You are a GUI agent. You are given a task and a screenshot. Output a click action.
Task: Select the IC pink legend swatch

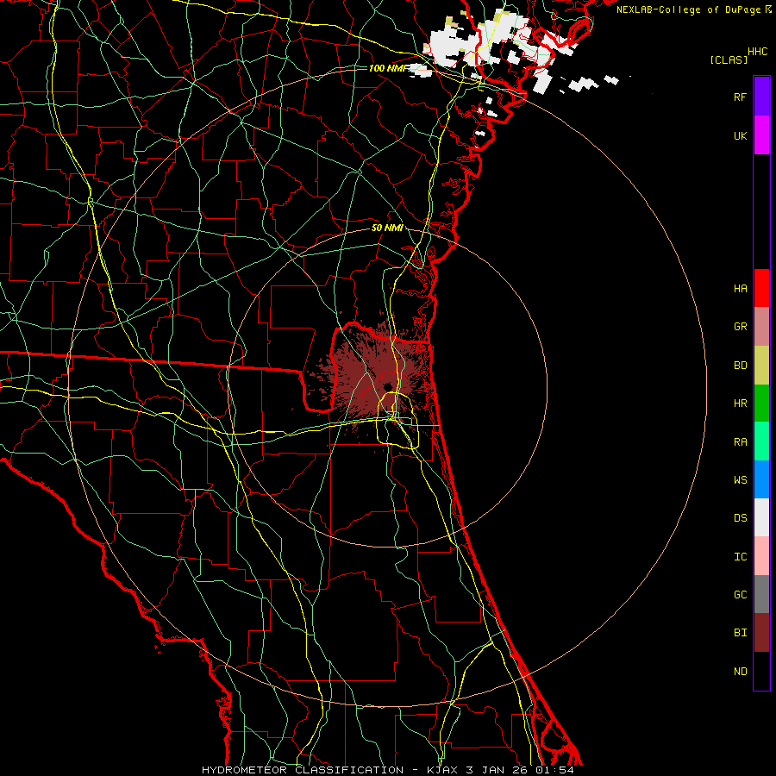(x=761, y=556)
